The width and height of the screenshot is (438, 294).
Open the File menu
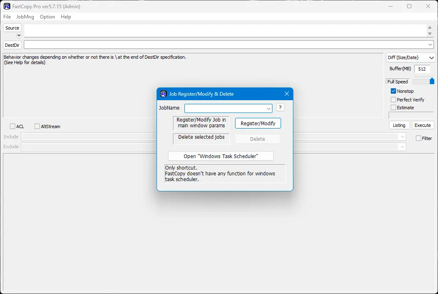(7, 17)
